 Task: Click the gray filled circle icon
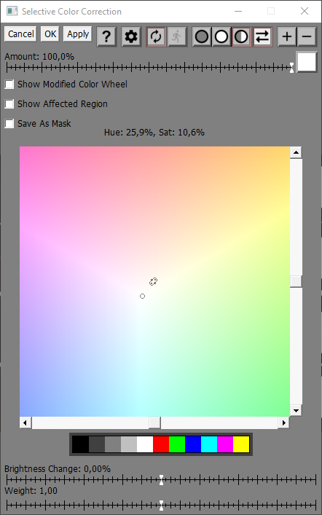coord(201,36)
